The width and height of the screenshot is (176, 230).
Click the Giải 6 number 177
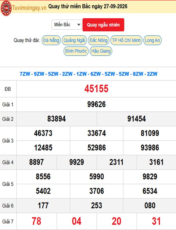[43, 205]
